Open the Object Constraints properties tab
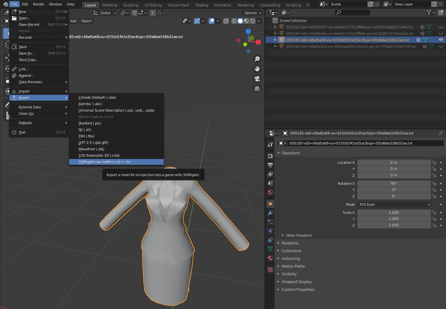This screenshot has height=309, width=446. coord(270,240)
